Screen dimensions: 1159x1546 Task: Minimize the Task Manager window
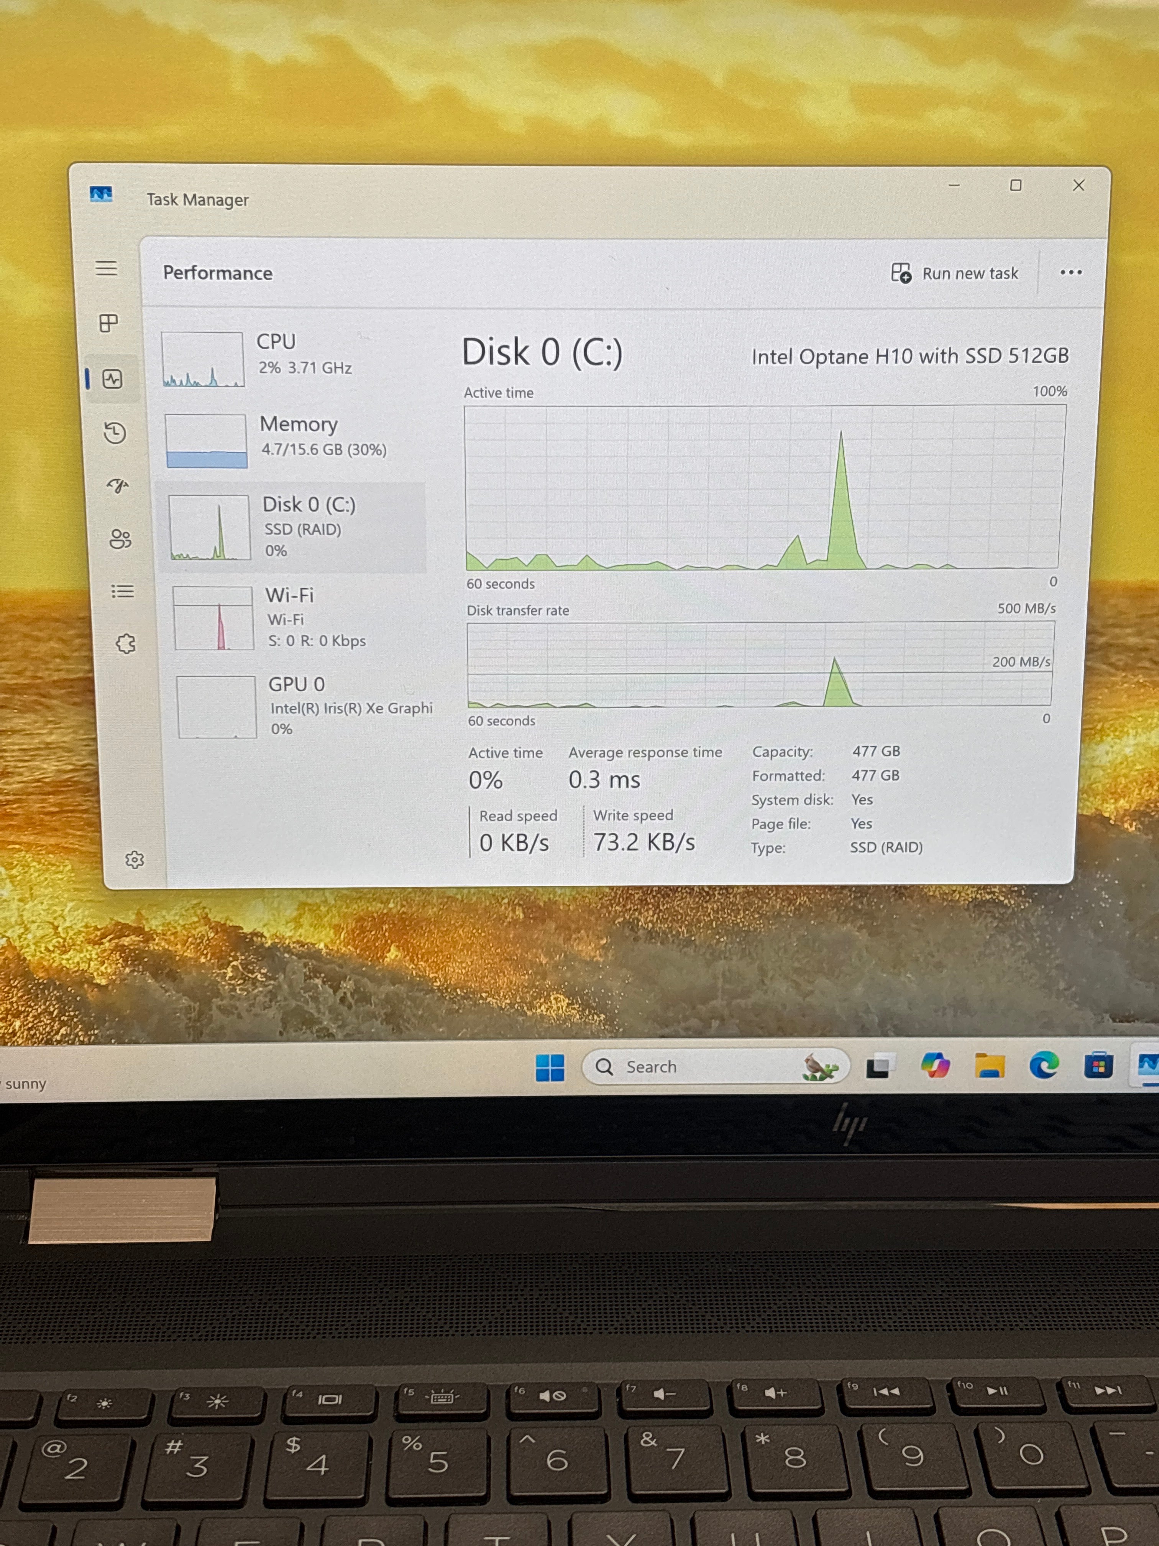pos(954,185)
